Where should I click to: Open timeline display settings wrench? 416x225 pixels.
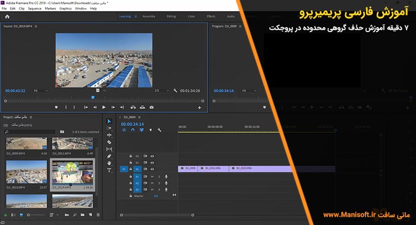pyautogui.click(x=159, y=130)
